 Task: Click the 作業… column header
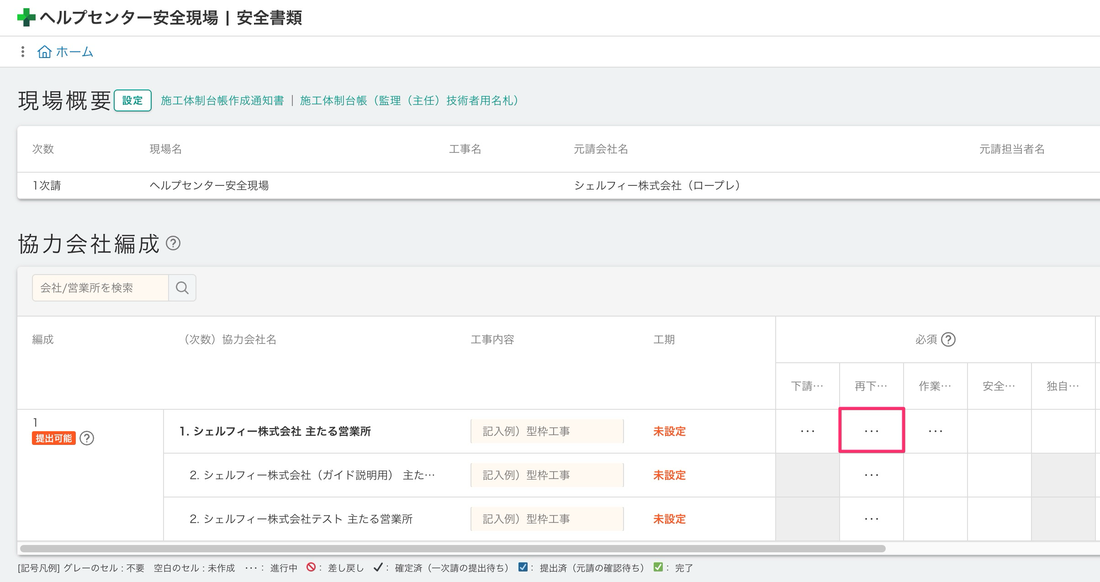(935, 386)
